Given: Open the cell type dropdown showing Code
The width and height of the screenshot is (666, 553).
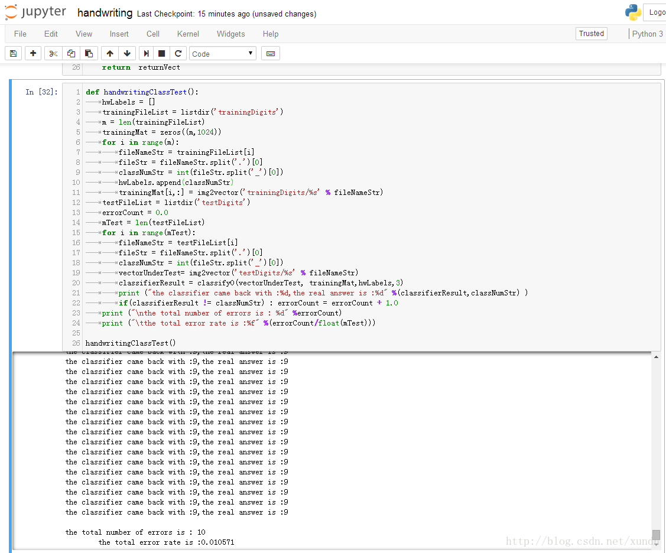Looking at the screenshot, I should 223,54.
